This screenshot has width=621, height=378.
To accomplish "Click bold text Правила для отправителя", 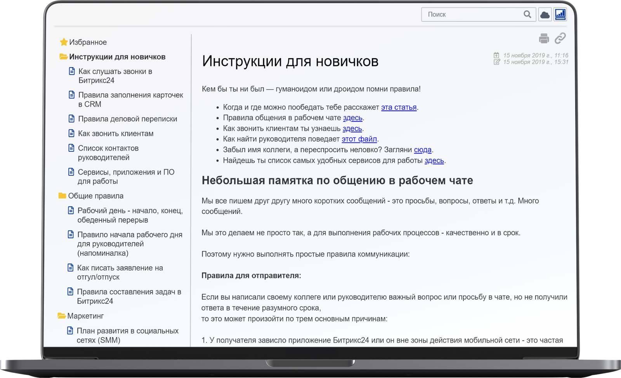I will pyautogui.click(x=251, y=276).
